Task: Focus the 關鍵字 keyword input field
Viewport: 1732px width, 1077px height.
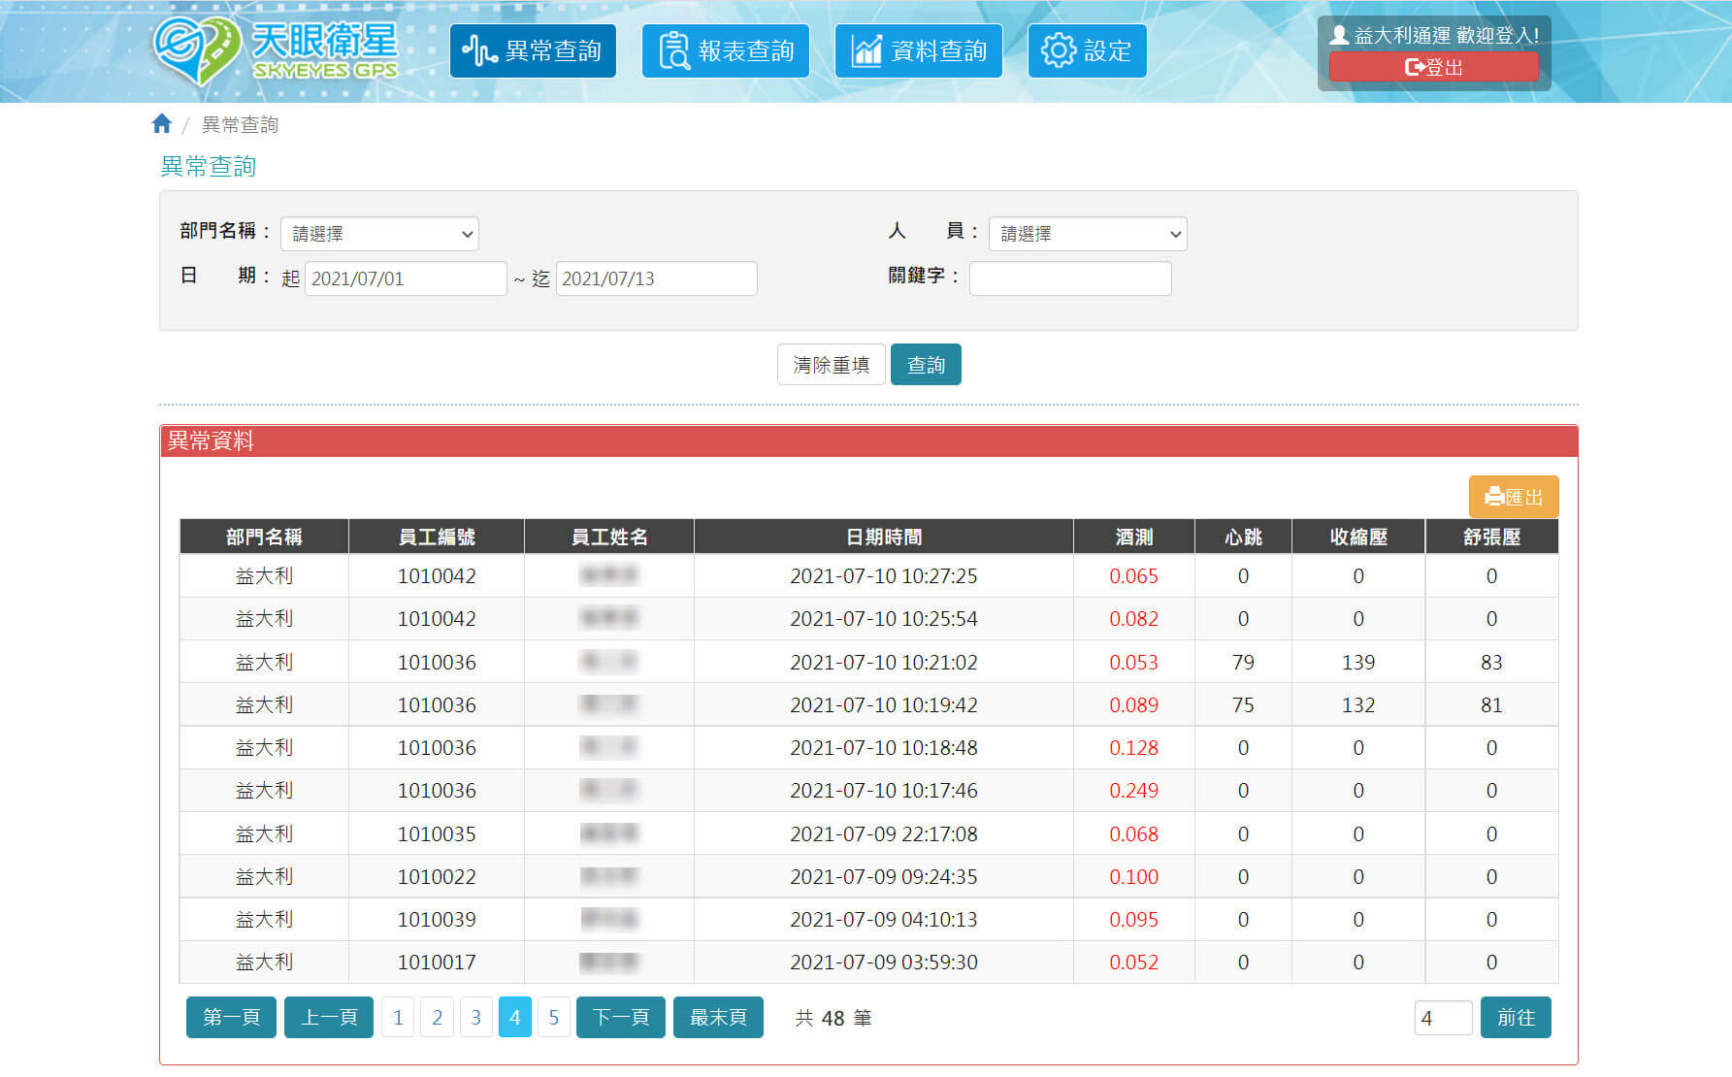Action: (1069, 278)
